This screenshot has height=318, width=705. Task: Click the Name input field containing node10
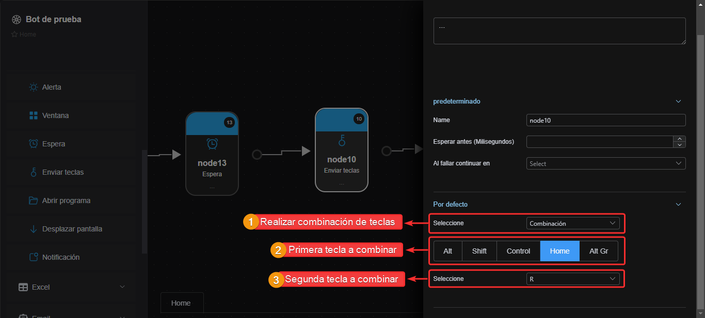[x=606, y=120]
